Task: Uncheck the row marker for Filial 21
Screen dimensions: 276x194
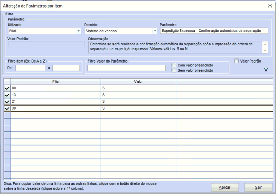Action: 7,102
